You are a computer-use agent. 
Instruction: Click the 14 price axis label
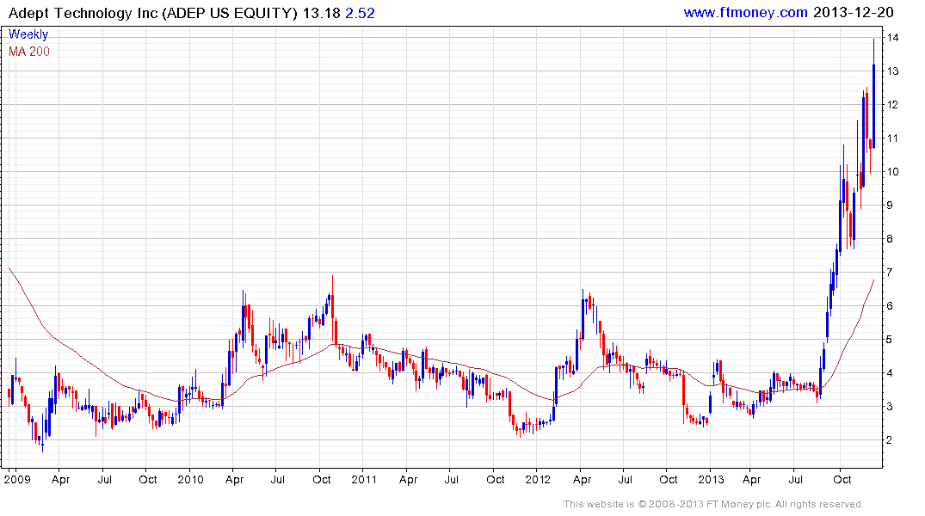click(892, 38)
